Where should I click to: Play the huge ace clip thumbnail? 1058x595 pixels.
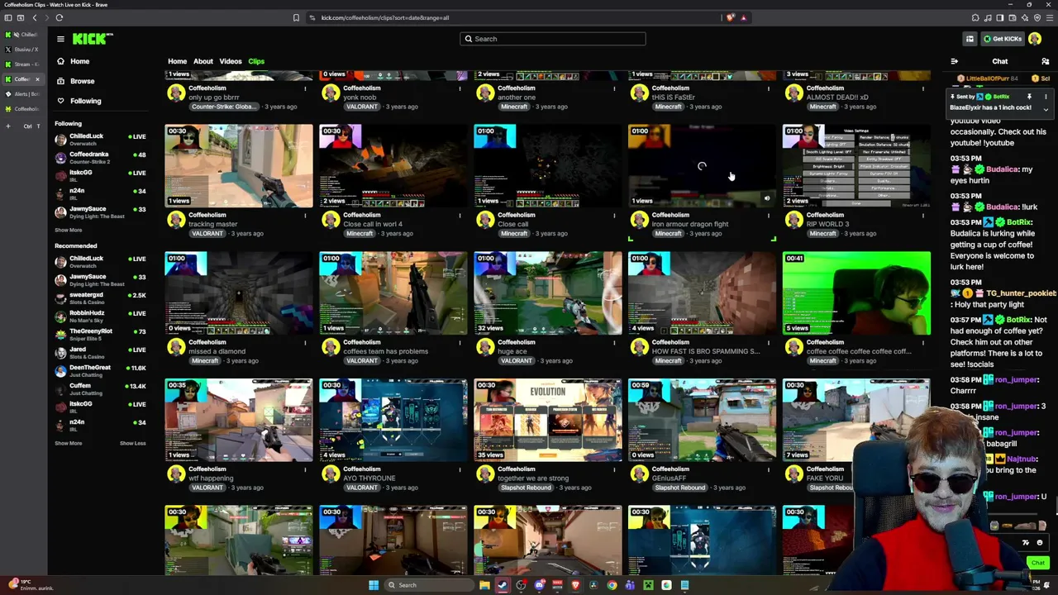[x=548, y=293]
